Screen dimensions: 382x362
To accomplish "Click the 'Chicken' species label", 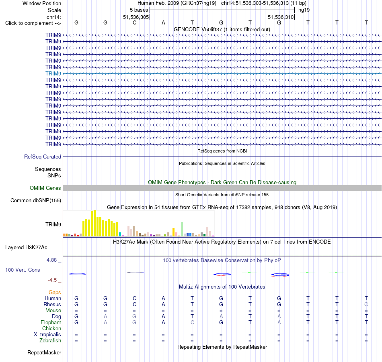I will (51, 328).
